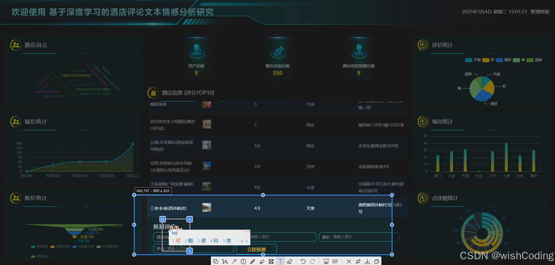555x265 pixels.
Task: Choose IME candidate 5 客
Action: (x=227, y=241)
